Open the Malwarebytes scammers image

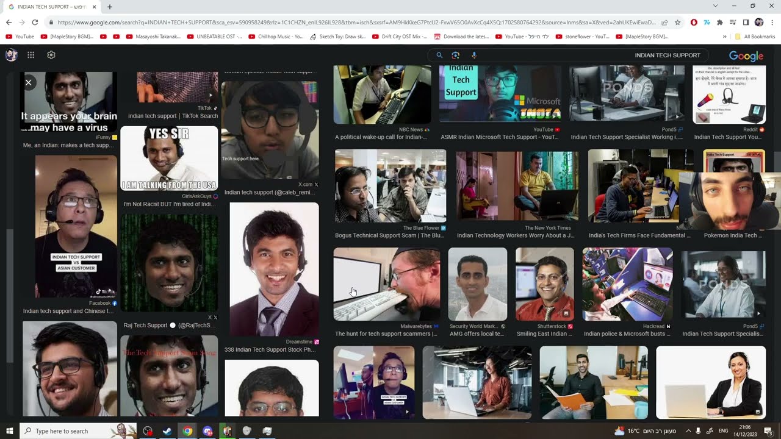coord(386,284)
